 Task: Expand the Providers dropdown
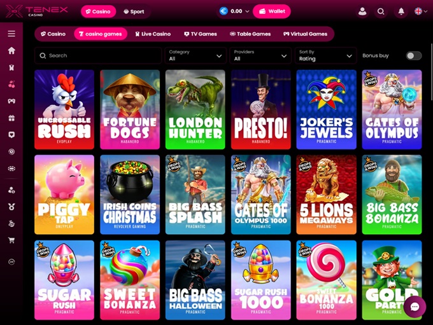click(x=260, y=55)
